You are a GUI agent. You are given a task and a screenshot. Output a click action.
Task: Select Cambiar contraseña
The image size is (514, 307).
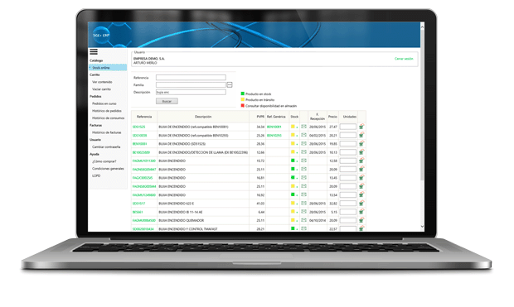coord(106,147)
